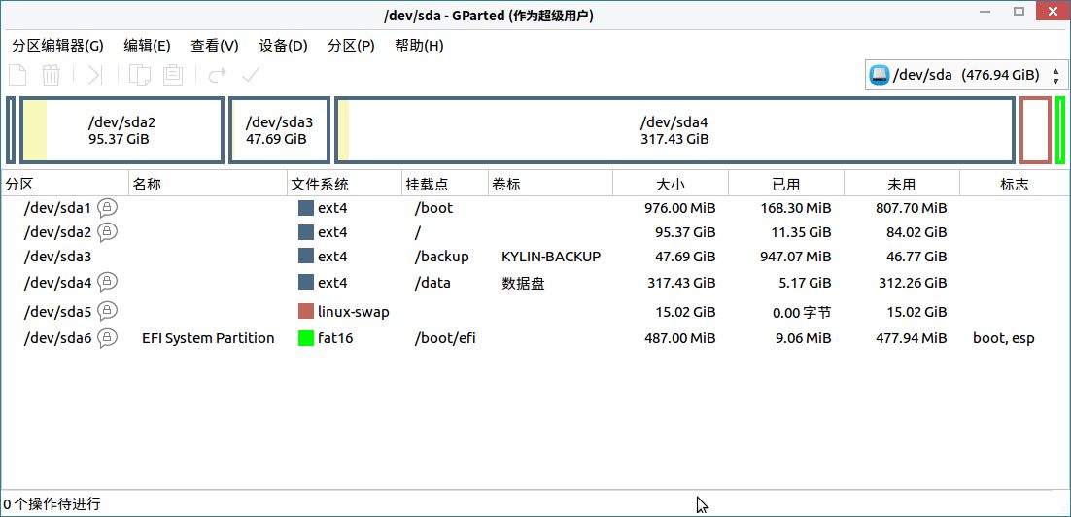Click the 11.35 GiB used value
The width and height of the screenshot is (1071, 517).
801,232
